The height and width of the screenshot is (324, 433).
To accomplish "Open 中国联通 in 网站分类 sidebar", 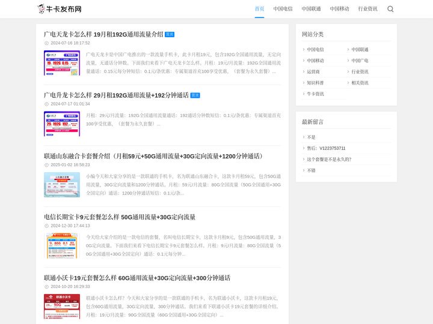I will 360,50.
